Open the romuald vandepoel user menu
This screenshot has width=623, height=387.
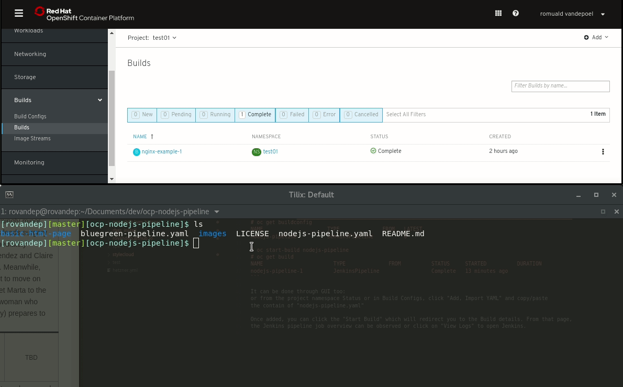[572, 14]
